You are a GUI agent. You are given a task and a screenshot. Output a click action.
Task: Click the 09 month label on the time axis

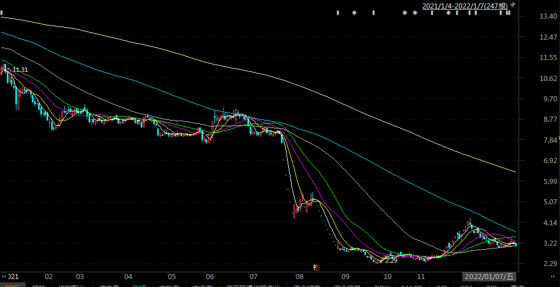tap(344, 277)
